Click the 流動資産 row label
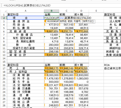The image size is (121, 108). (x=26, y=31)
